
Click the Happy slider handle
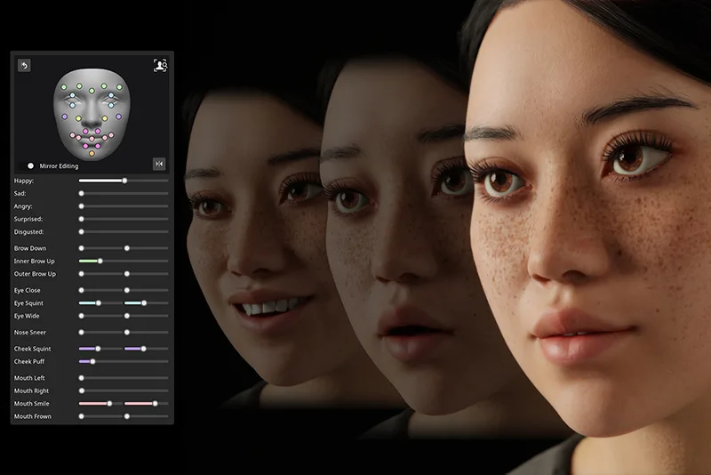(x=124, y=181)
